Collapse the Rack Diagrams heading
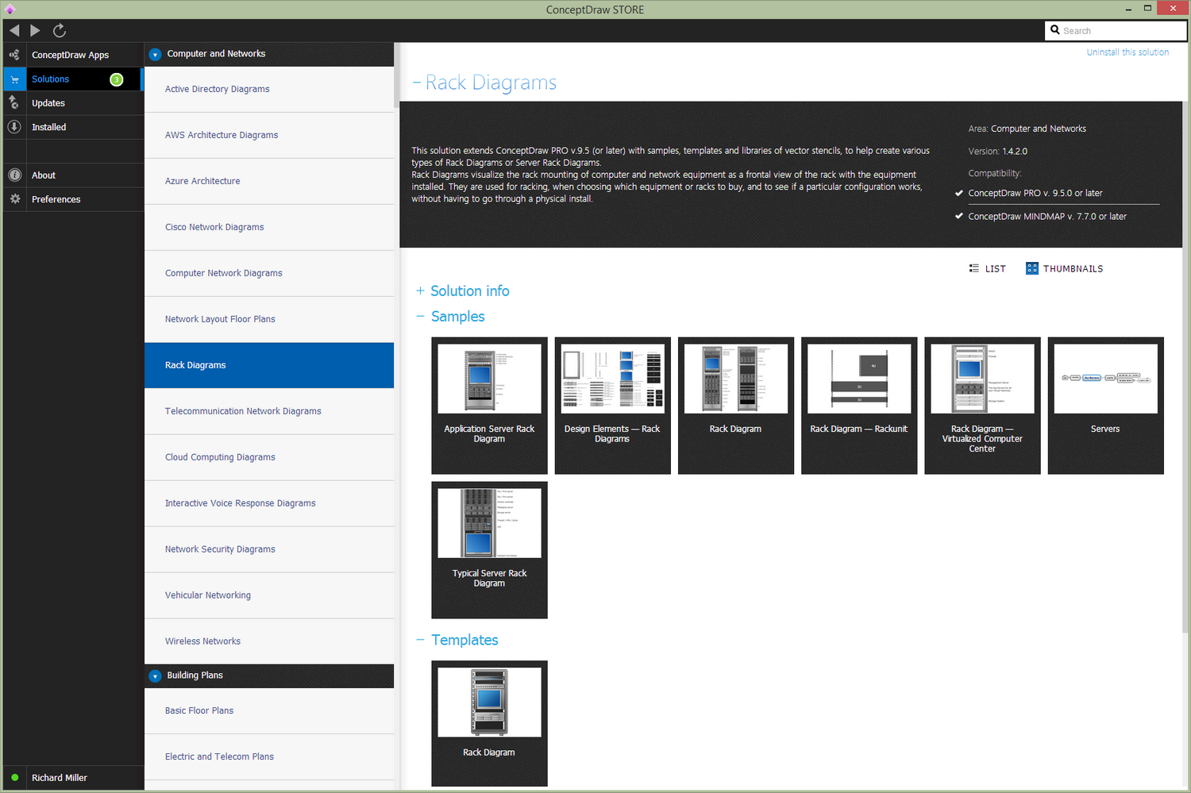This screenshot has width=1191, height=793. pyautogui.click(x=416, y=83)
